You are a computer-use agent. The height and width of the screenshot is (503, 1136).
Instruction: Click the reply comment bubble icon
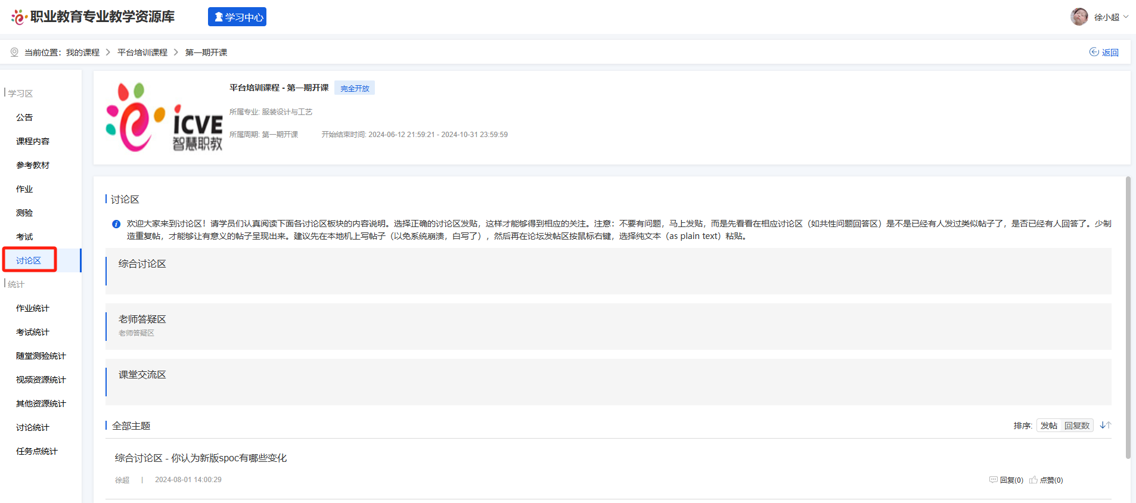(993, 480)
